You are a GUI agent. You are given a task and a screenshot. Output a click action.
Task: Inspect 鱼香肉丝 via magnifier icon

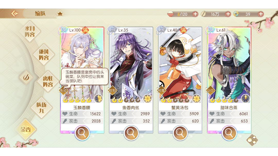click(131, 133)
